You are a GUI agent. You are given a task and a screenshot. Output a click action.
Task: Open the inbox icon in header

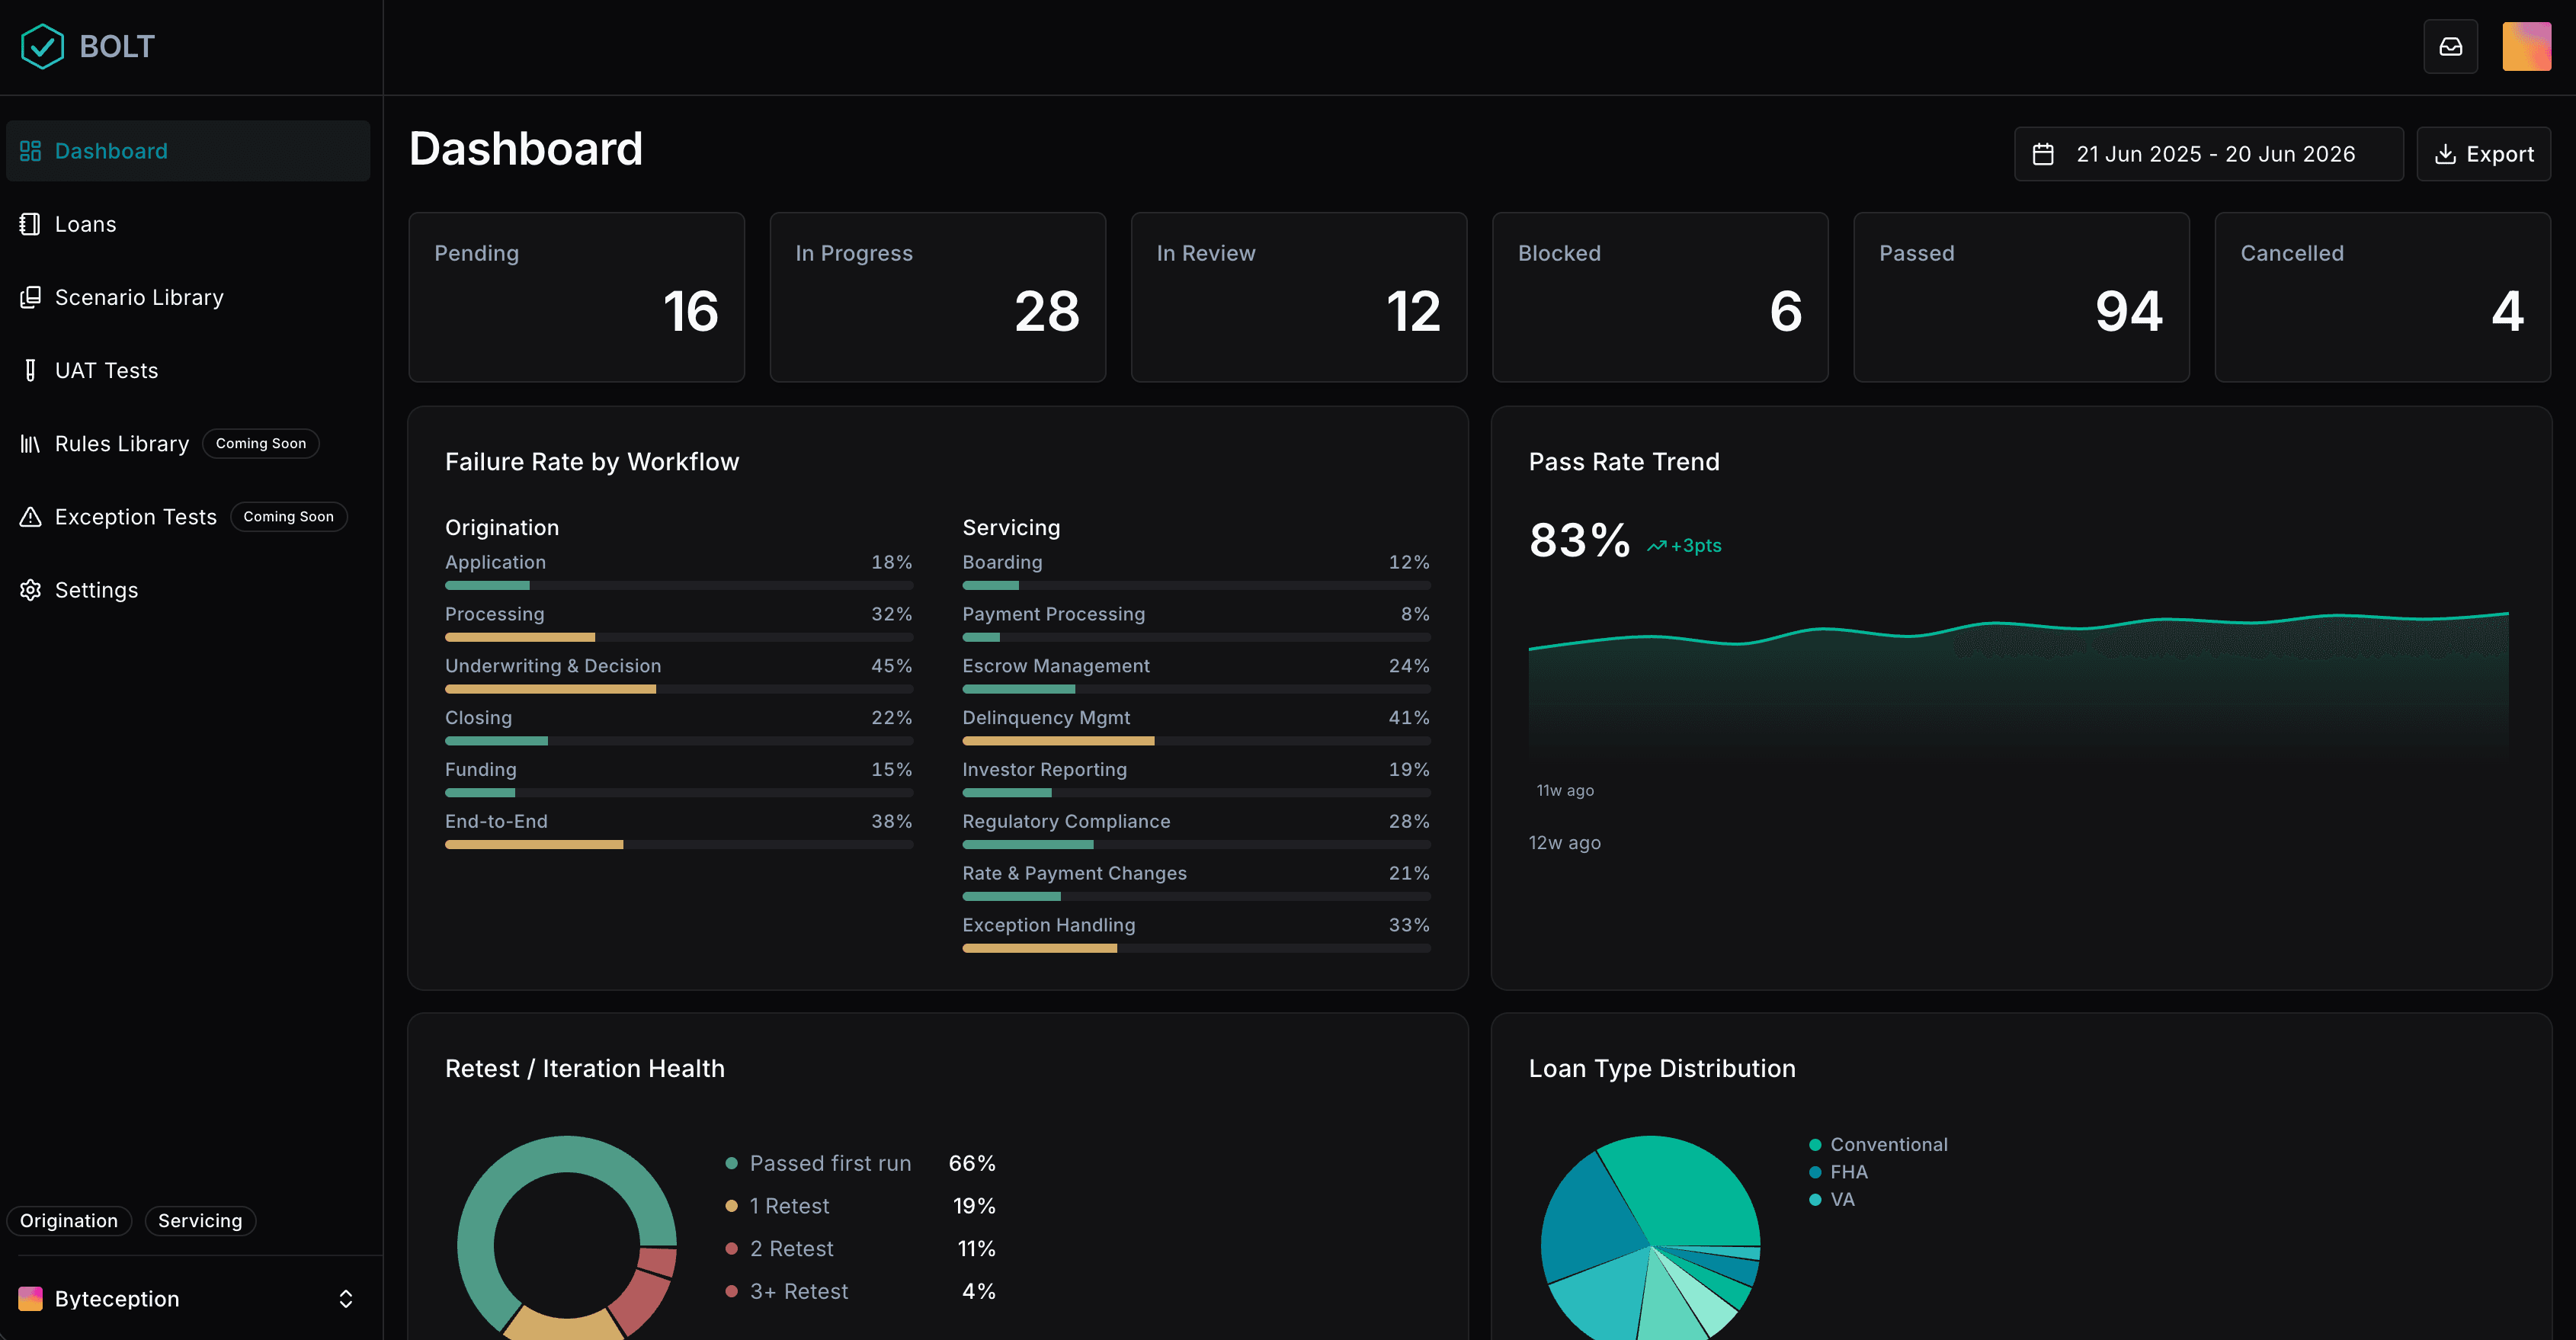2450,46
